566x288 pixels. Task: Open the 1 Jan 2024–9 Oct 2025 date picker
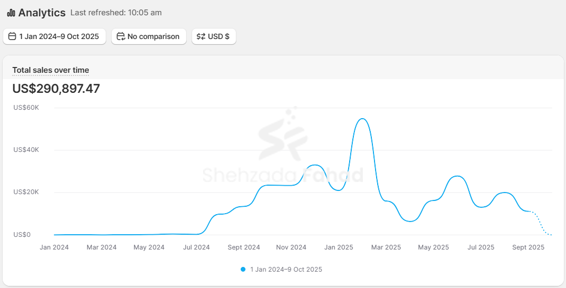coord(54,36)
